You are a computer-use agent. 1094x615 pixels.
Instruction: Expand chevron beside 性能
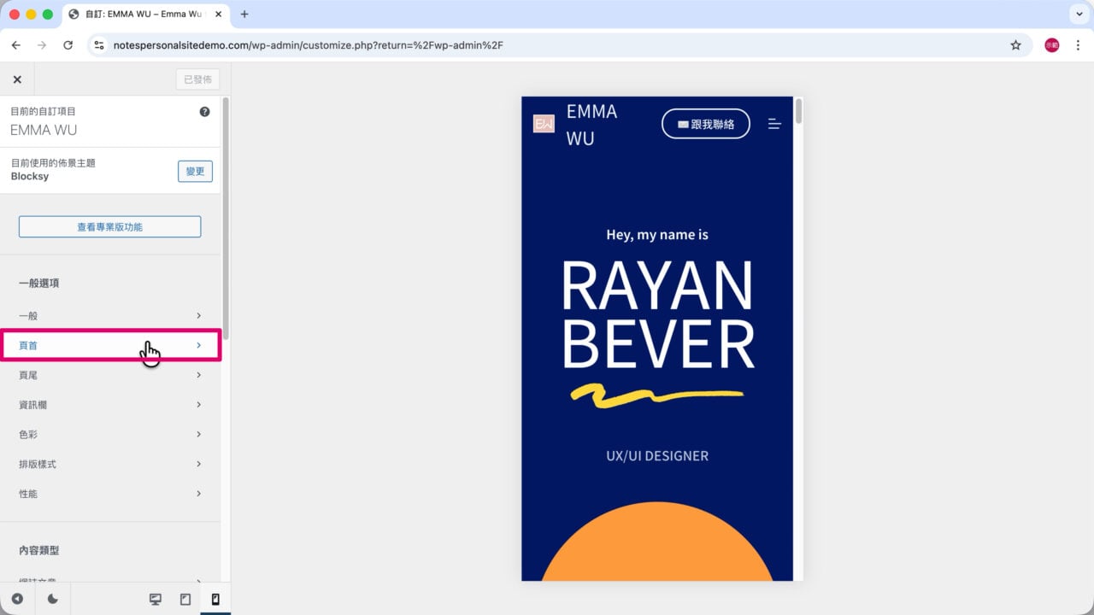198,494
